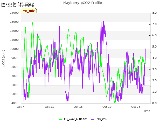Image resolution: width=166 pixels, height=124 pixels.
Task: Click the 'No data for f_FR_CO2_A' message
Action: click(18, 4)
